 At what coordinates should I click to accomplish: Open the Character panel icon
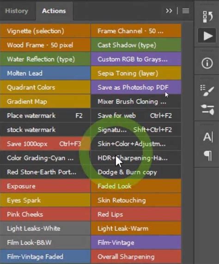[208, 137]
